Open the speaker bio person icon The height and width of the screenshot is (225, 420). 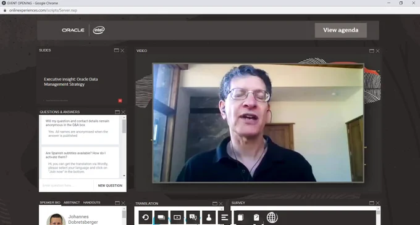(x=209, y=218)
